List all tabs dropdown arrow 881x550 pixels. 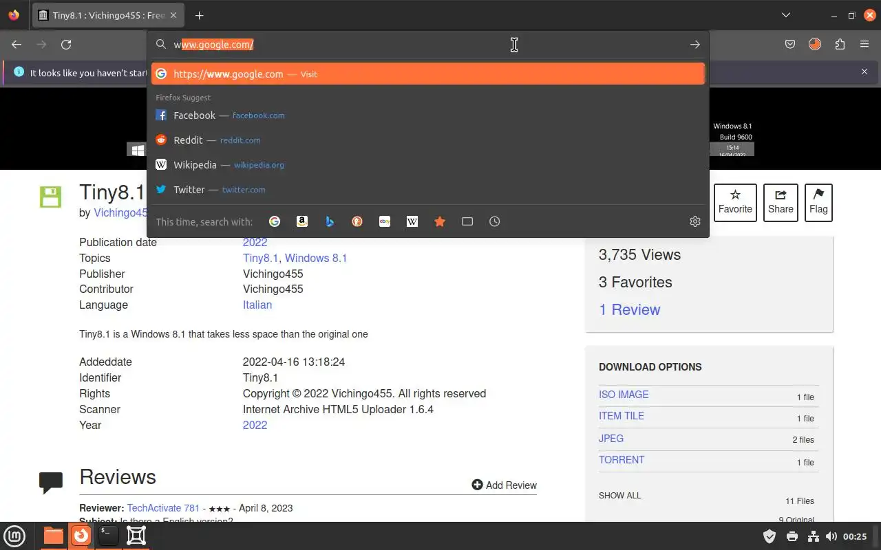786,15
